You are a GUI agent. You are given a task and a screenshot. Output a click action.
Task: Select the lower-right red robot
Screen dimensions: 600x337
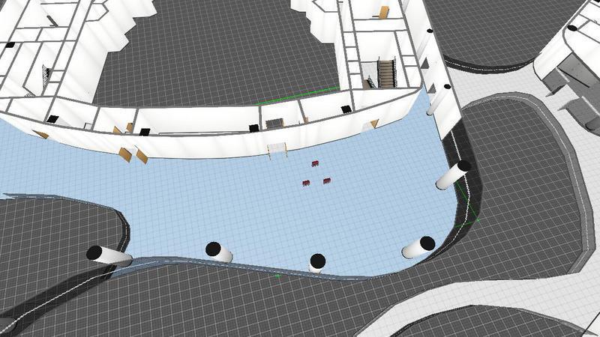click(x=326, y=181)
